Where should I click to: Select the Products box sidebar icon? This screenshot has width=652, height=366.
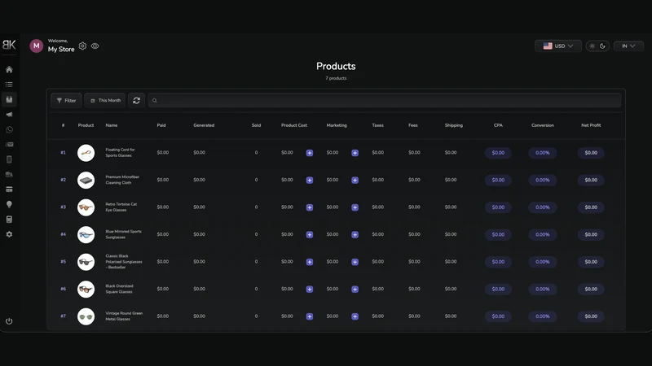tap(9, 99)
